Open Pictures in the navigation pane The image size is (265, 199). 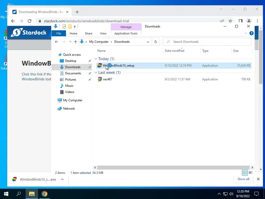(70, 80)
